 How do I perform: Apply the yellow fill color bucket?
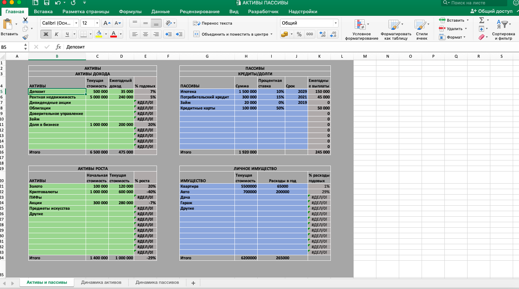(99, 34)
